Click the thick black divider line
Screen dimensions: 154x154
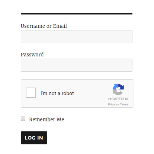pyautogui.click(x=77, y=14)
